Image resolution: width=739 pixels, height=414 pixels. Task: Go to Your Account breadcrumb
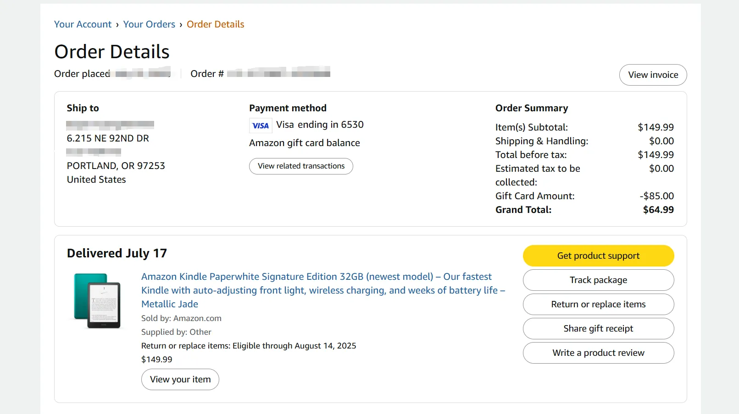[83, 24]
